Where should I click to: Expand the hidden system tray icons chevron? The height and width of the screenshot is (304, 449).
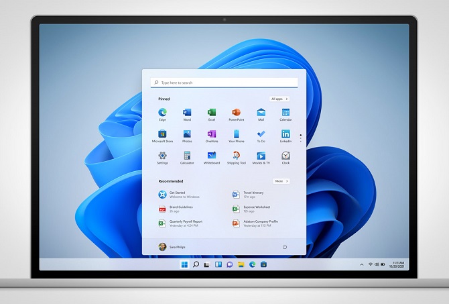(x=361, y=264)
